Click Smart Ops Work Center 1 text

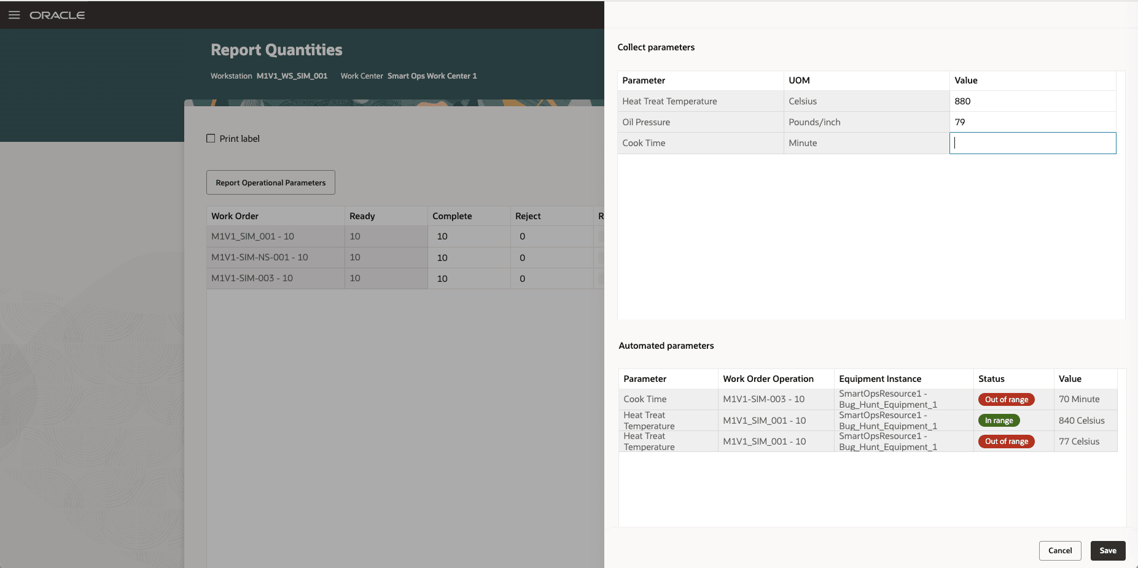click(x=432, y=76)
